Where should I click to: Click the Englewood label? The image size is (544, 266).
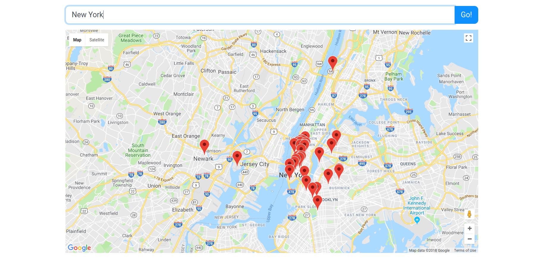click(x=312, y=46)
